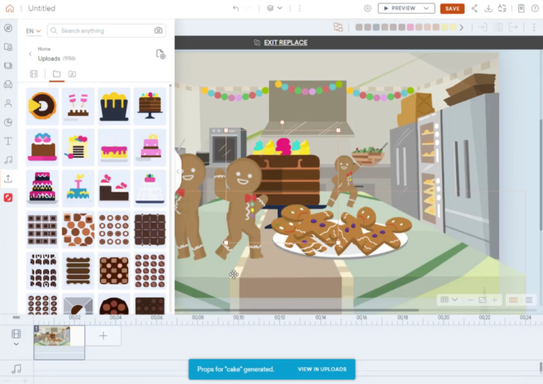
Task: Open the Character library in sidebar
Action: [8, 103]
